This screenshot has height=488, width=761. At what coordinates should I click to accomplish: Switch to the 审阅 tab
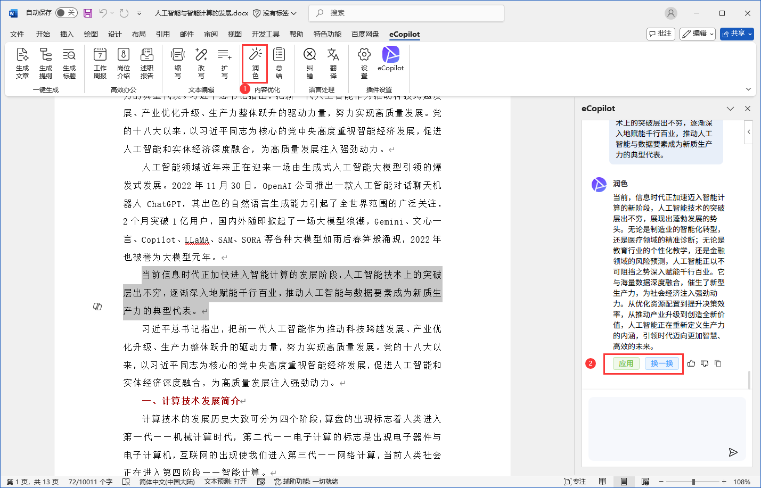(x=211, y=34)
